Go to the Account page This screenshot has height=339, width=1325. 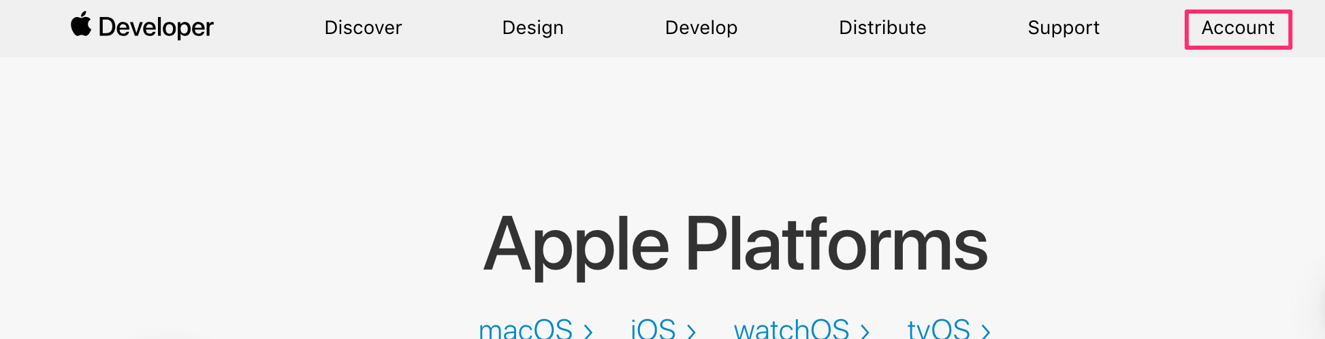(1238, 28)
